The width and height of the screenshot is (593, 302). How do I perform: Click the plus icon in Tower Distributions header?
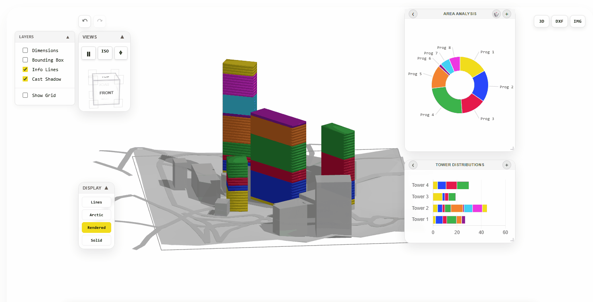click(506, 165)
